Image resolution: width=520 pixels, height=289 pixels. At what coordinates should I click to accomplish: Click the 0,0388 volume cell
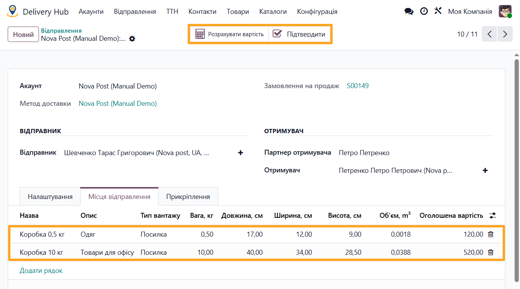tap(401, 252)
